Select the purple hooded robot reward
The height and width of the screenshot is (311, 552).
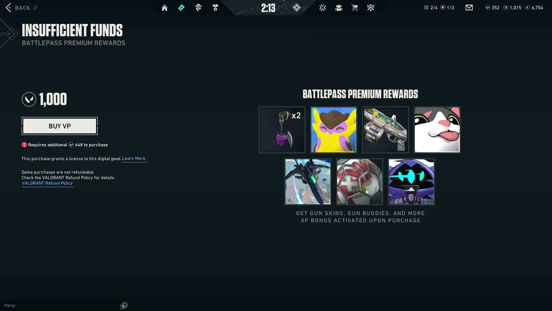click(x=411, y=181)
